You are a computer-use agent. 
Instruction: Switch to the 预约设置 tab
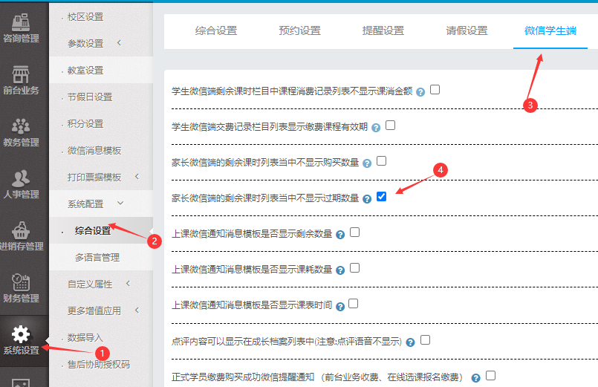(x=300, y=31)
